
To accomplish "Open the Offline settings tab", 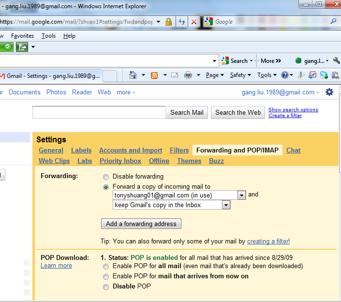I will (159, 161).
